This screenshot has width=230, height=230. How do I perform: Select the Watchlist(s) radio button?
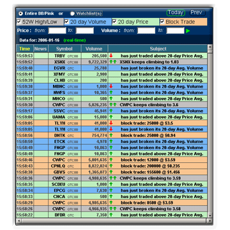[72, 13]
